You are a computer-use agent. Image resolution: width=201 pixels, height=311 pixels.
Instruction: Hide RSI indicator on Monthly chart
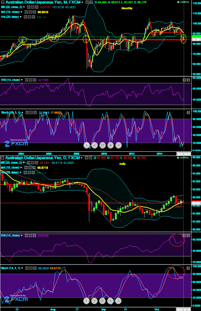click(27, 80)
